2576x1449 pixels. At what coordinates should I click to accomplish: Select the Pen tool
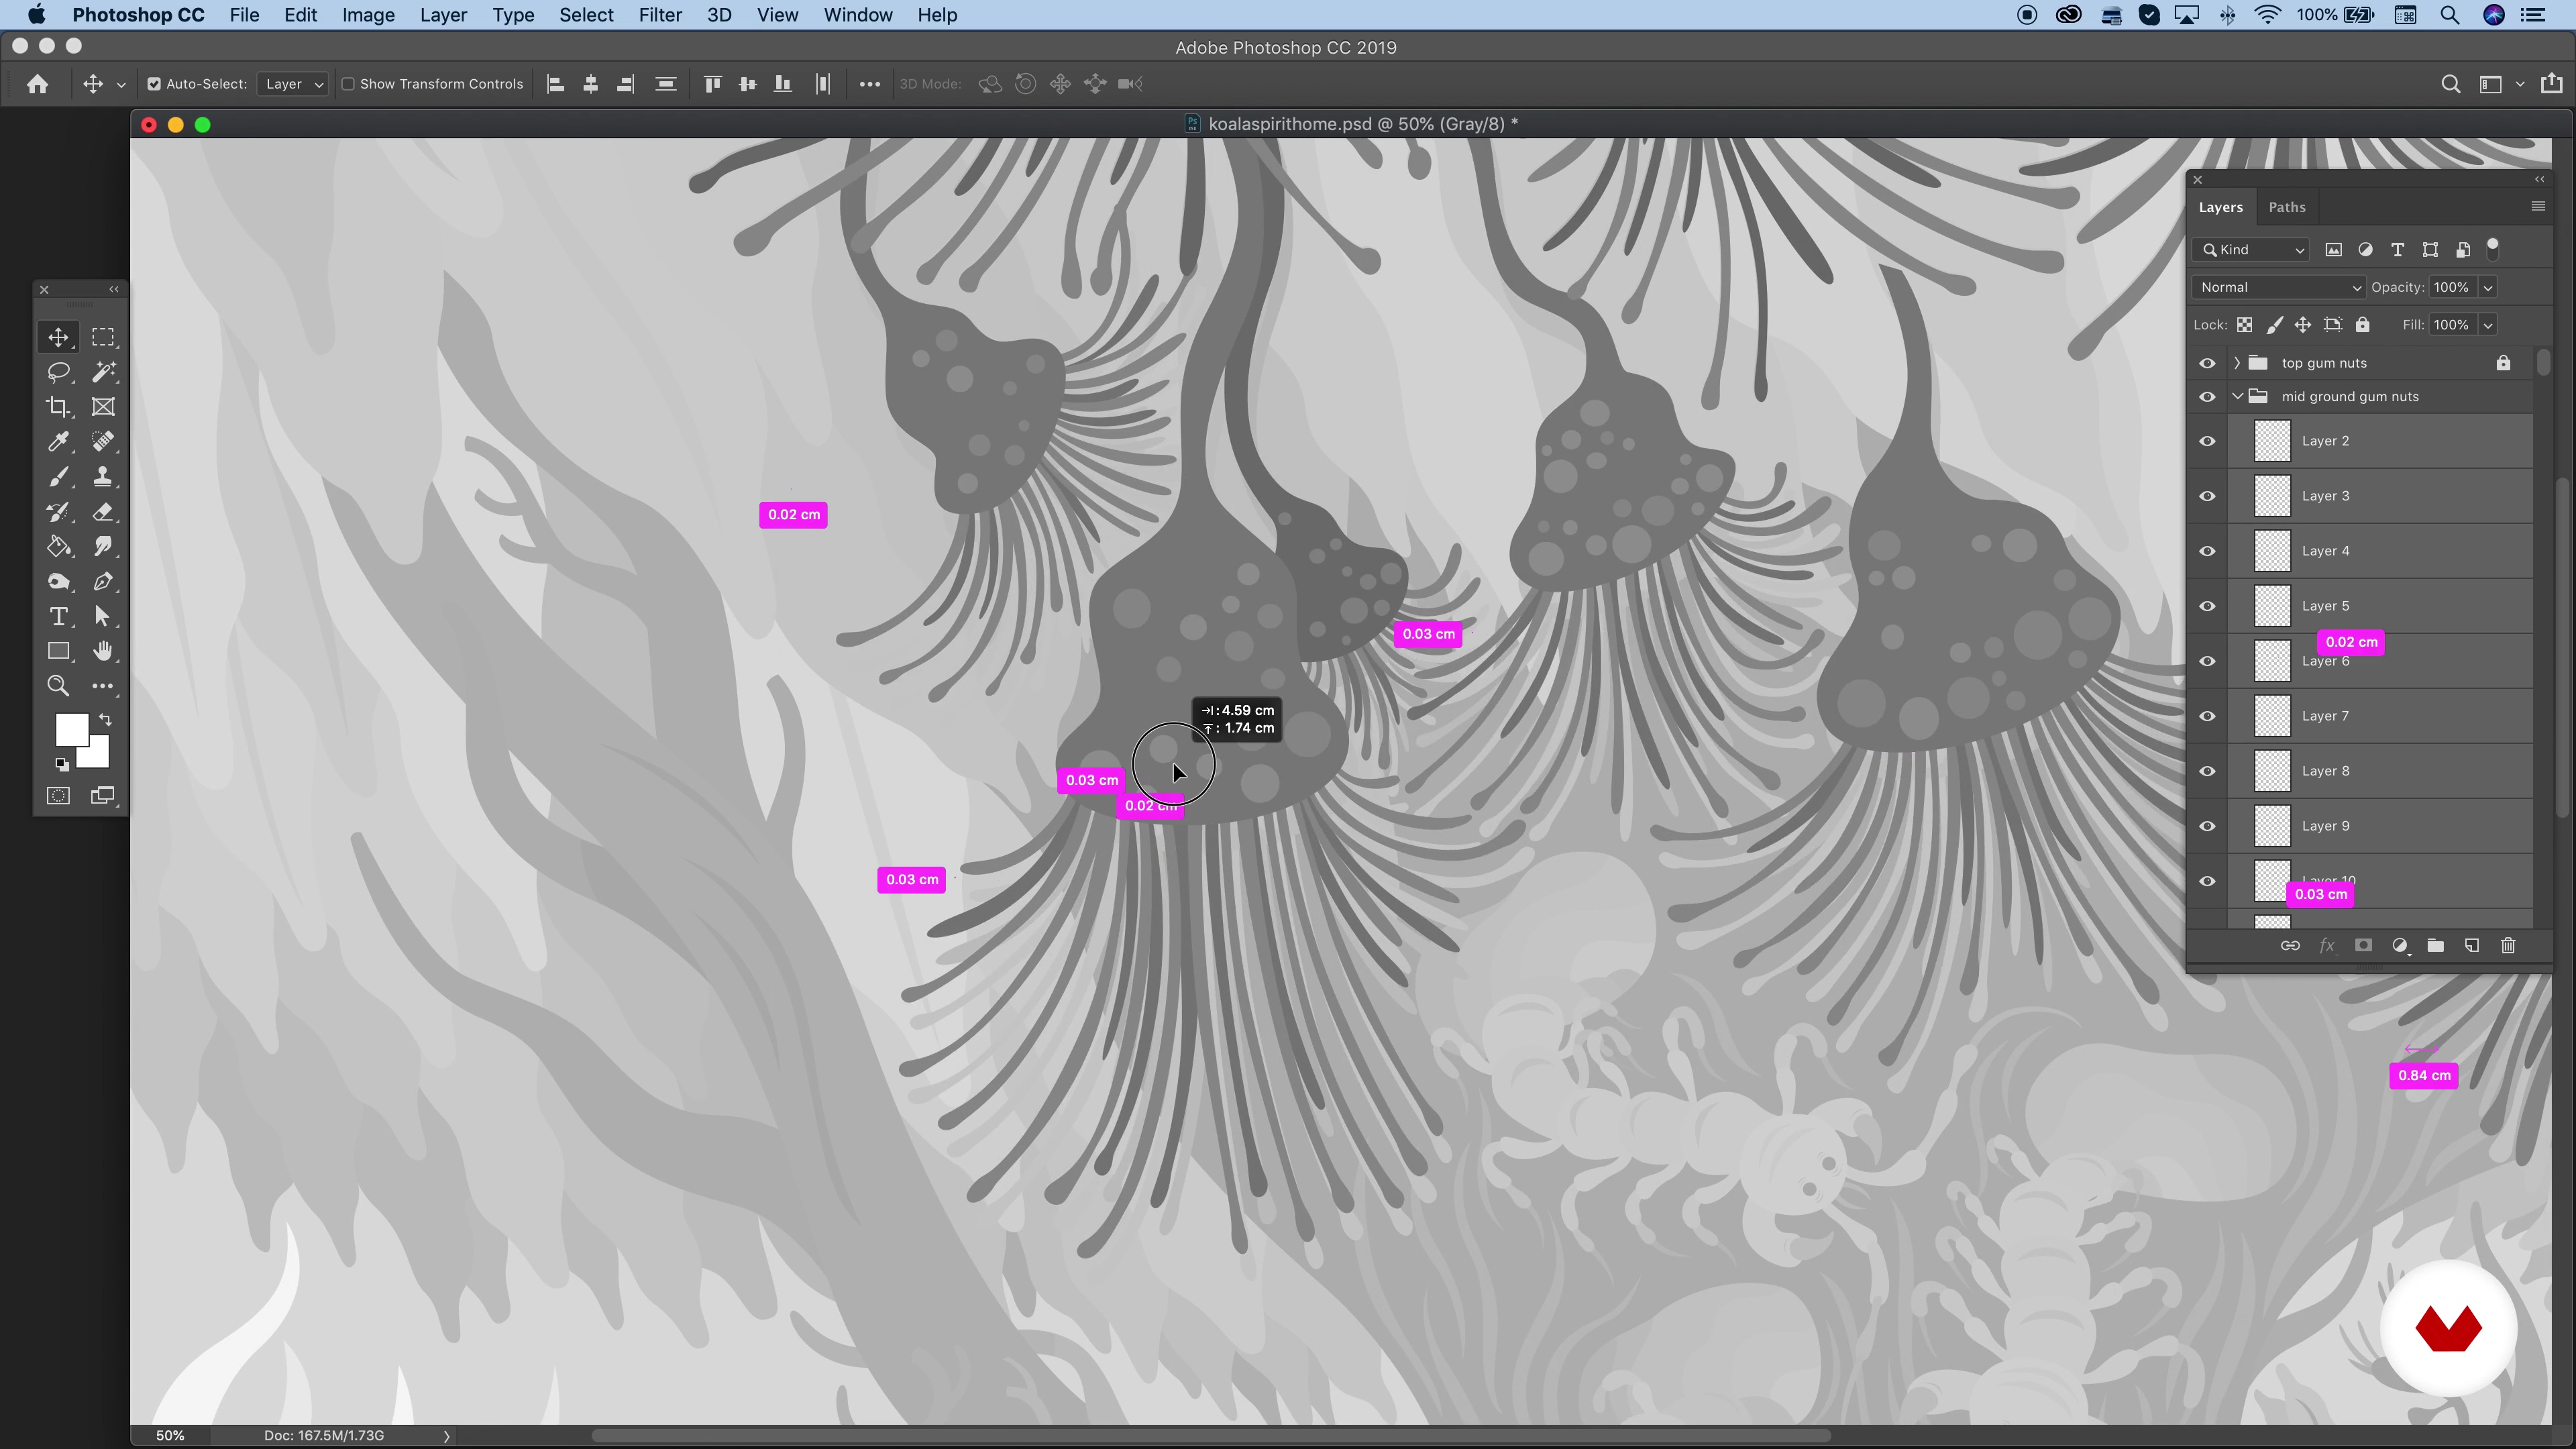(103, 581)
